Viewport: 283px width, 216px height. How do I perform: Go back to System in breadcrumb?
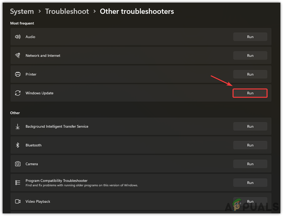[x=22, y=11]
